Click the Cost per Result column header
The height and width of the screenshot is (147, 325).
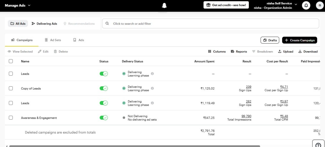277,61
